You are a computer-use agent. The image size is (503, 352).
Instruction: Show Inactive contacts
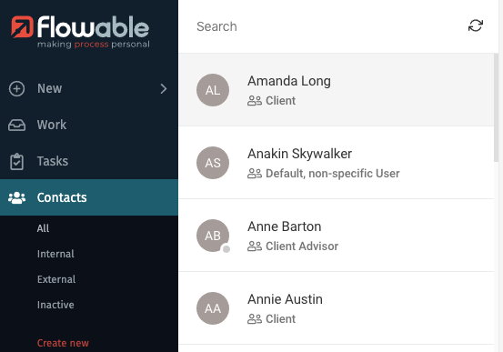(x=55, y=305)
